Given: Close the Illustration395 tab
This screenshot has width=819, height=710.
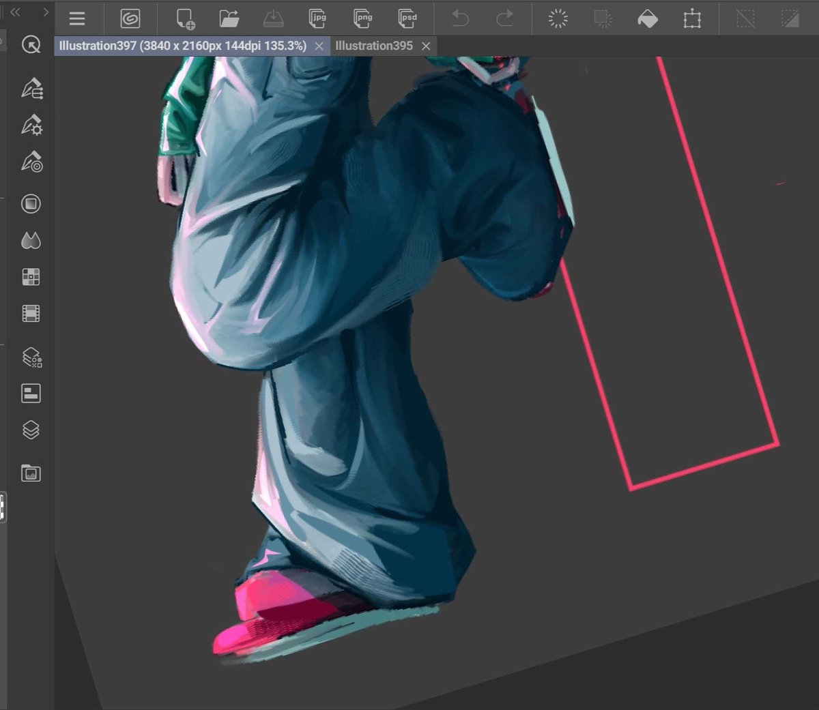Looking at the screenshot, I should click(x=426, y=46).
